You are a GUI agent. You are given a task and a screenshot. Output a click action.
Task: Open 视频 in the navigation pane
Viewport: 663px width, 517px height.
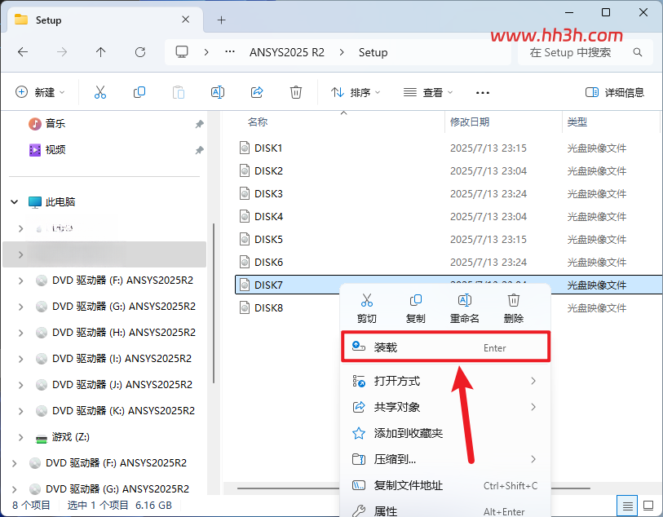55,150
